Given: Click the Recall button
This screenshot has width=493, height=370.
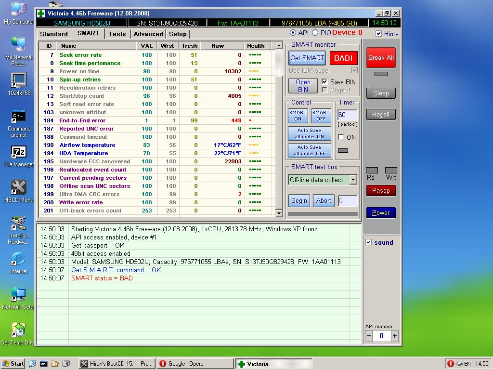Looking at the screenshot, I should [x=381, y=115].
